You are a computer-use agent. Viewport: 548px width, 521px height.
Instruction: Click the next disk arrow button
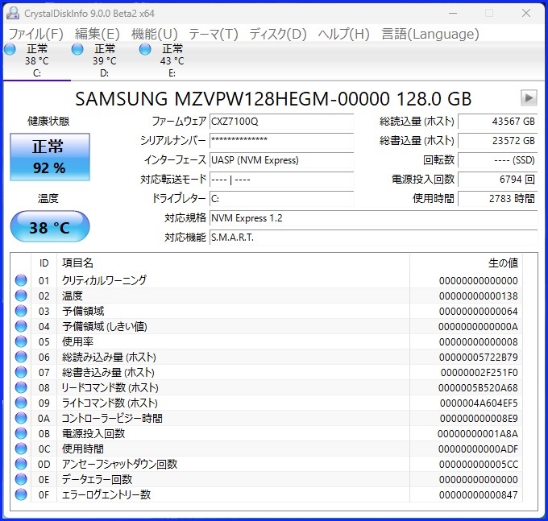click(x=529, y=97)
